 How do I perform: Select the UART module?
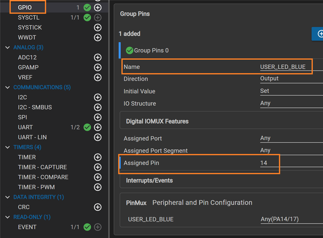[25, 127]
